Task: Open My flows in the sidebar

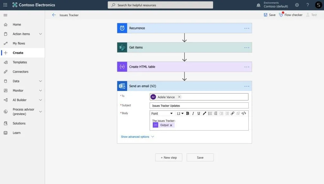Action: pyautogui.click(x=22, y=43)
